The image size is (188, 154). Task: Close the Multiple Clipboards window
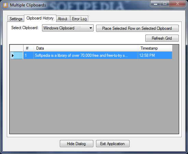(x=177, y=4)
